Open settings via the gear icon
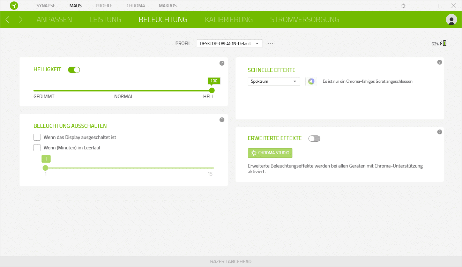The height and width of the screenshot is (267, 462). pyautogui.click(x=403, y=6)
